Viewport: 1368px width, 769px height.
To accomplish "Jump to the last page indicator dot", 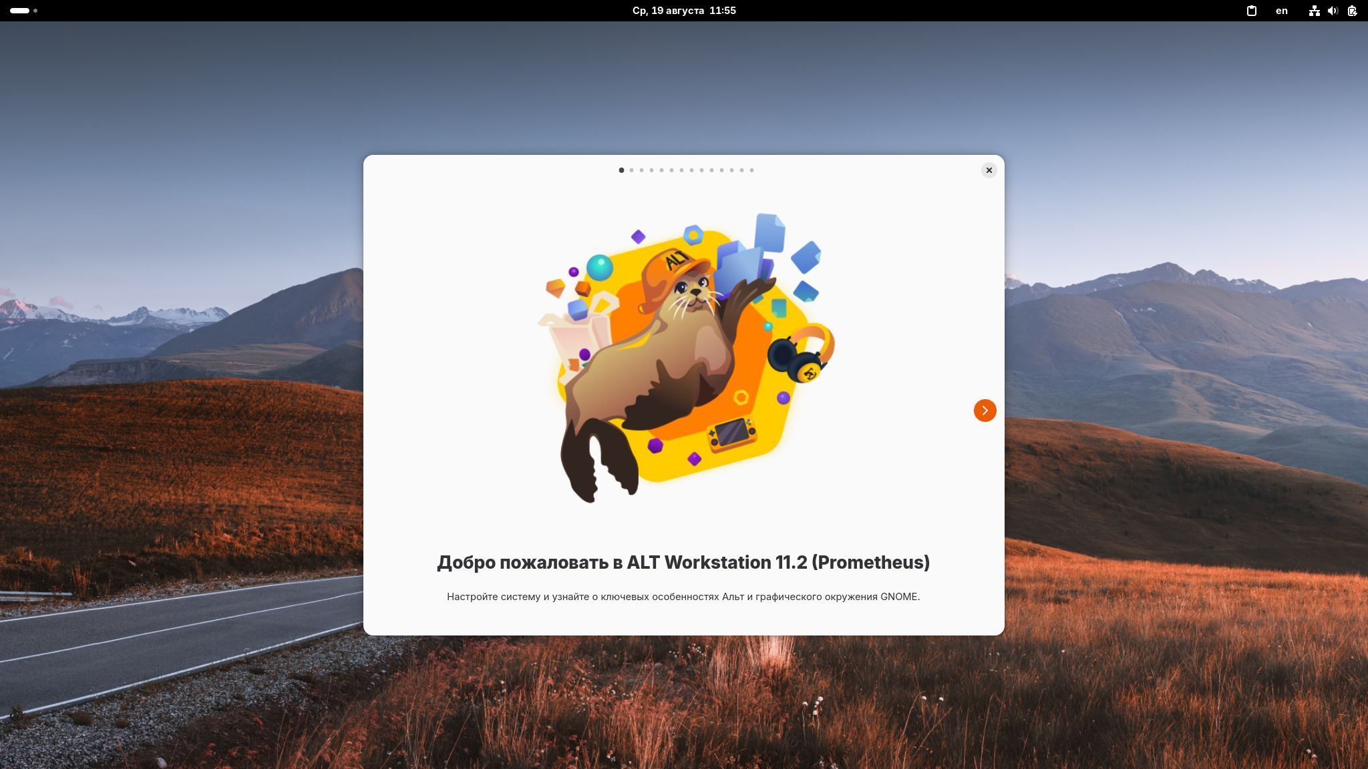I will pyautogui.click(x=751, y=170).
